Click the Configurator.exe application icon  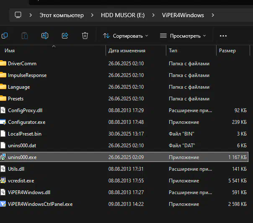pos(3,122)
